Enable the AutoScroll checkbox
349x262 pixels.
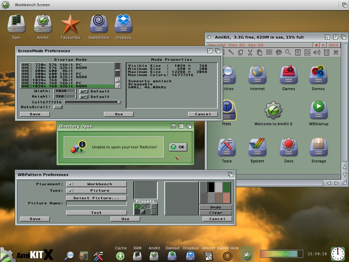click(58, 107)
